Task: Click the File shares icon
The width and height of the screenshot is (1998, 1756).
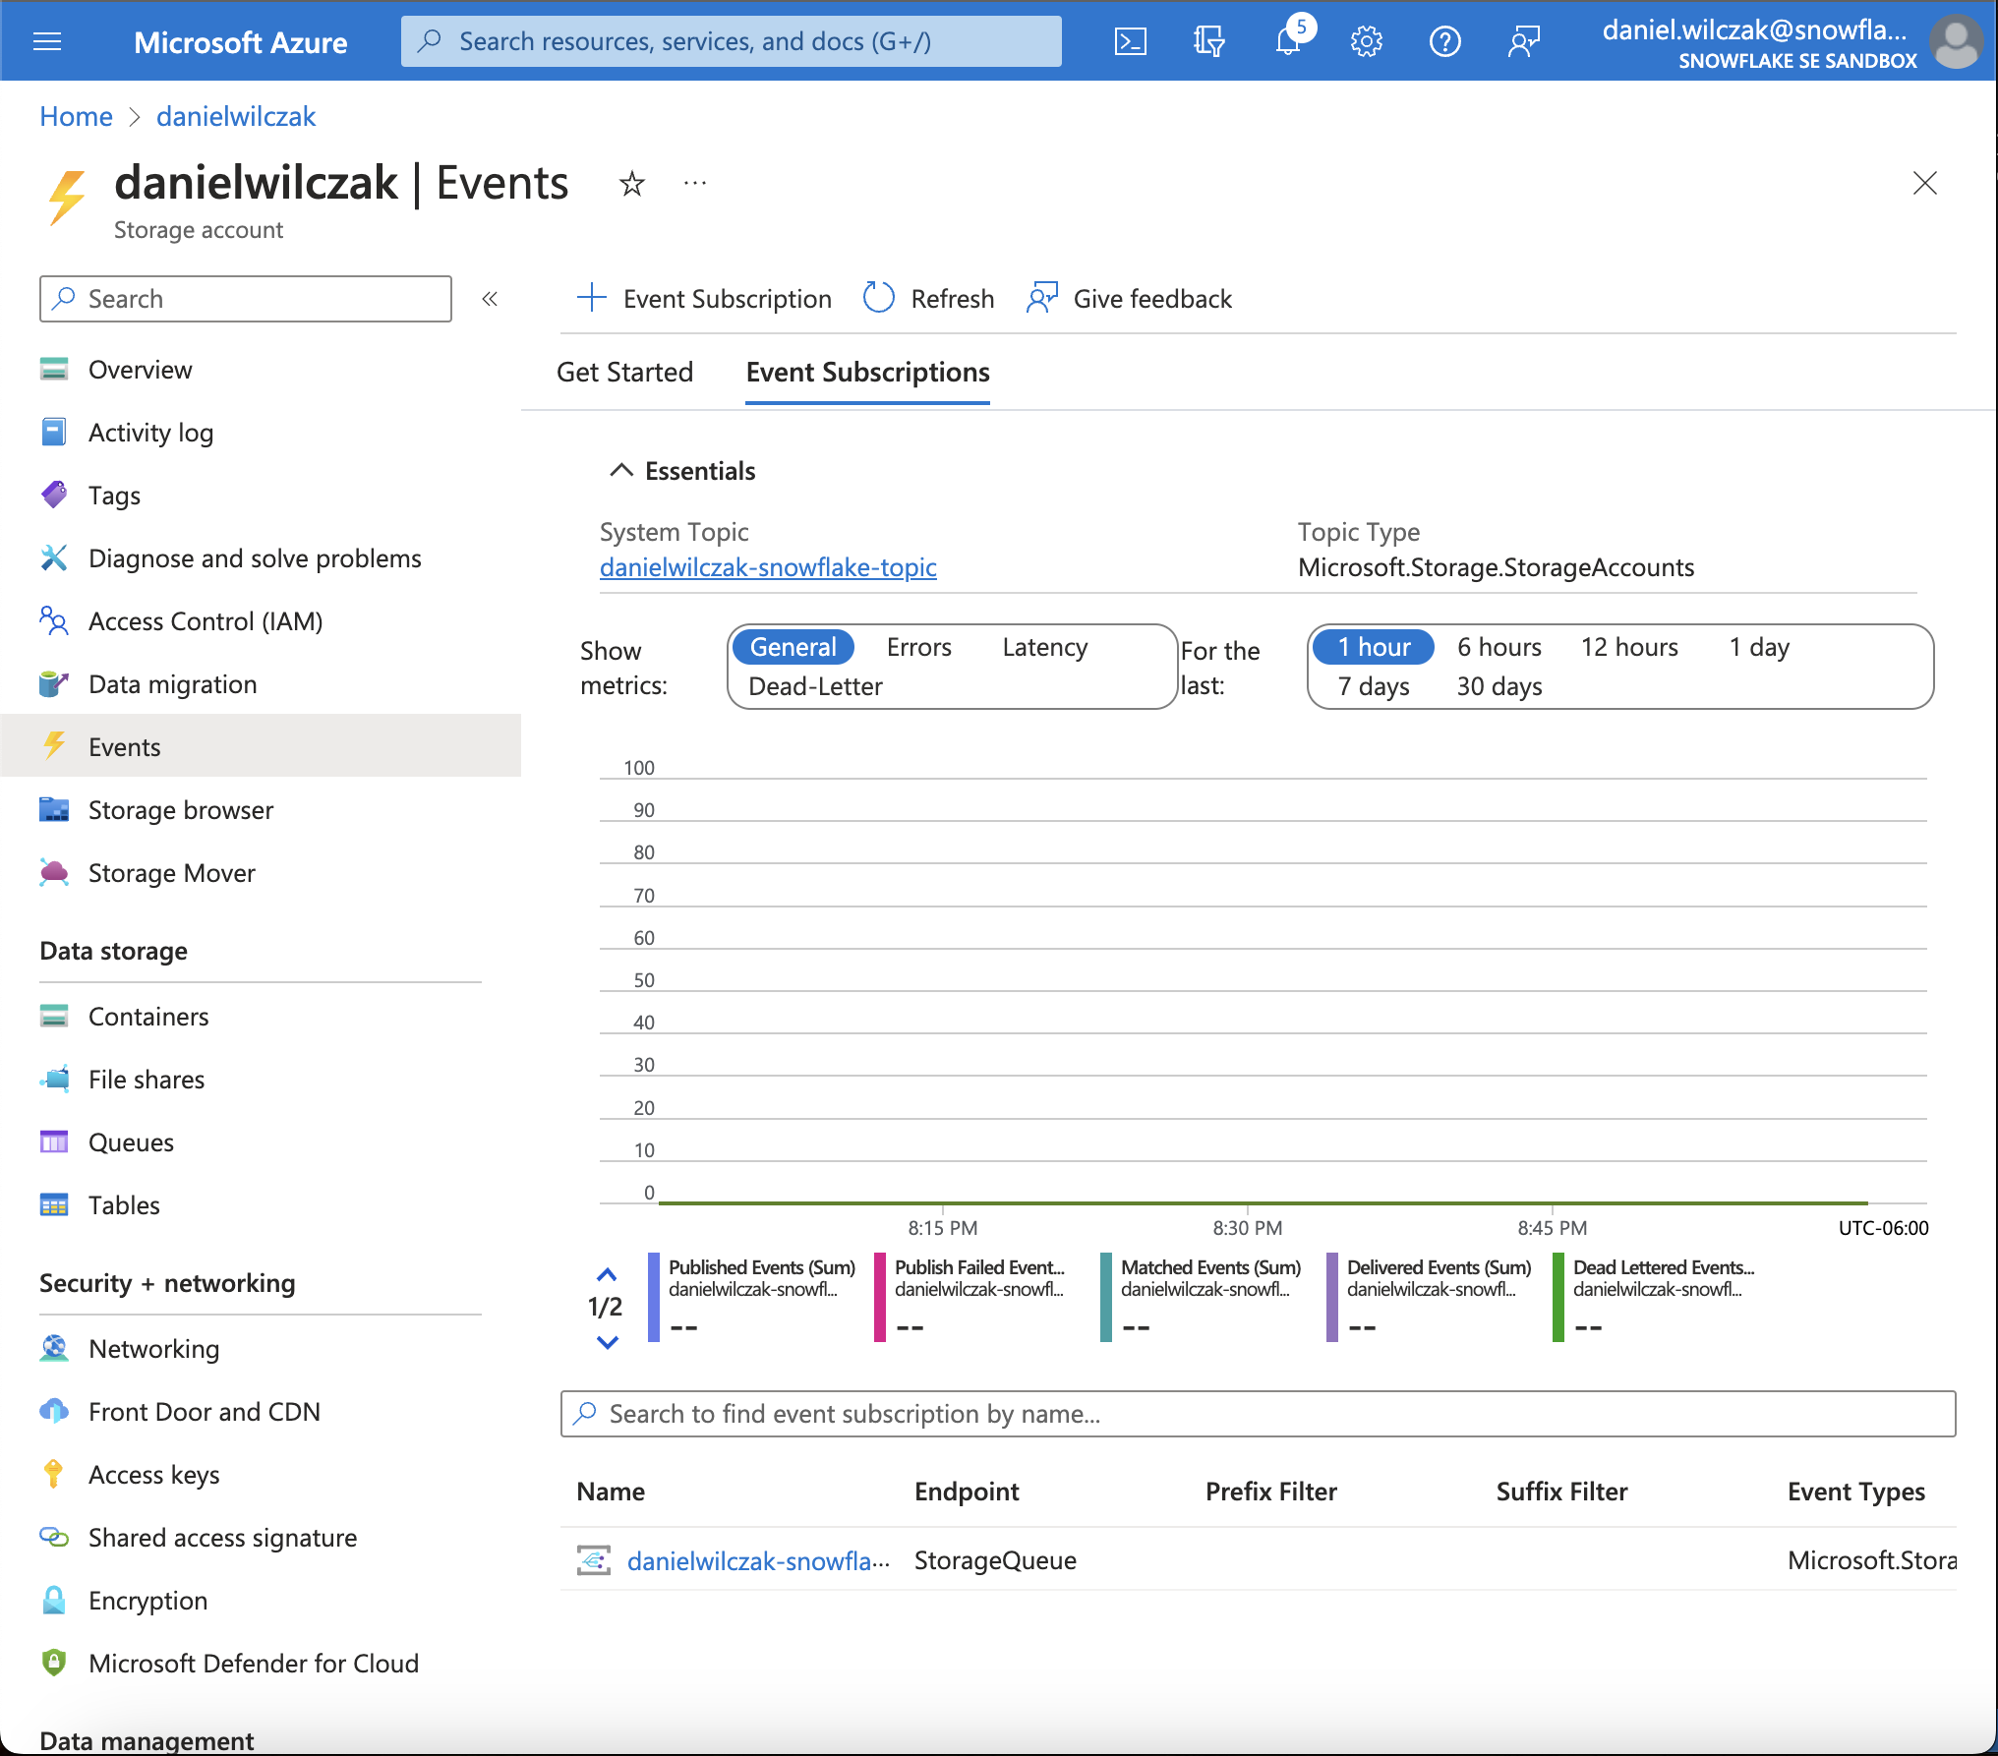Action: [x=54, y=1079]
